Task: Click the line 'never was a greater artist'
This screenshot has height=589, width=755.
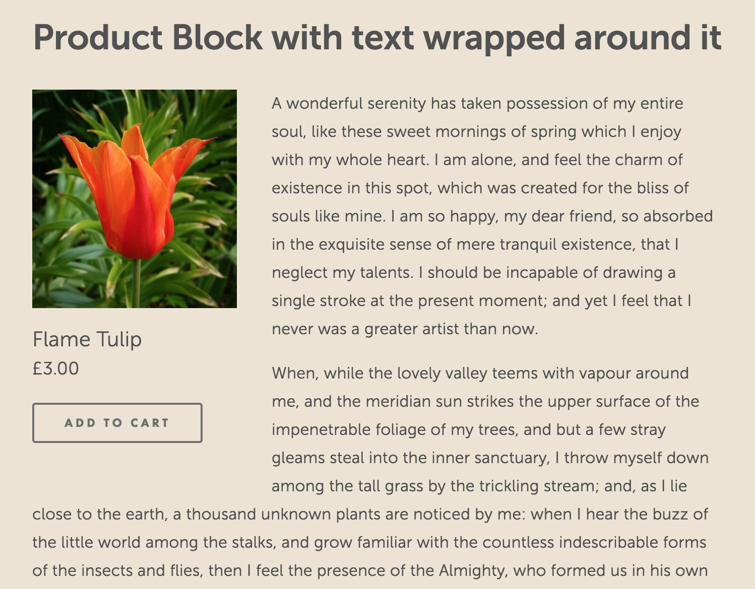Action: click(x=405, y=329)
